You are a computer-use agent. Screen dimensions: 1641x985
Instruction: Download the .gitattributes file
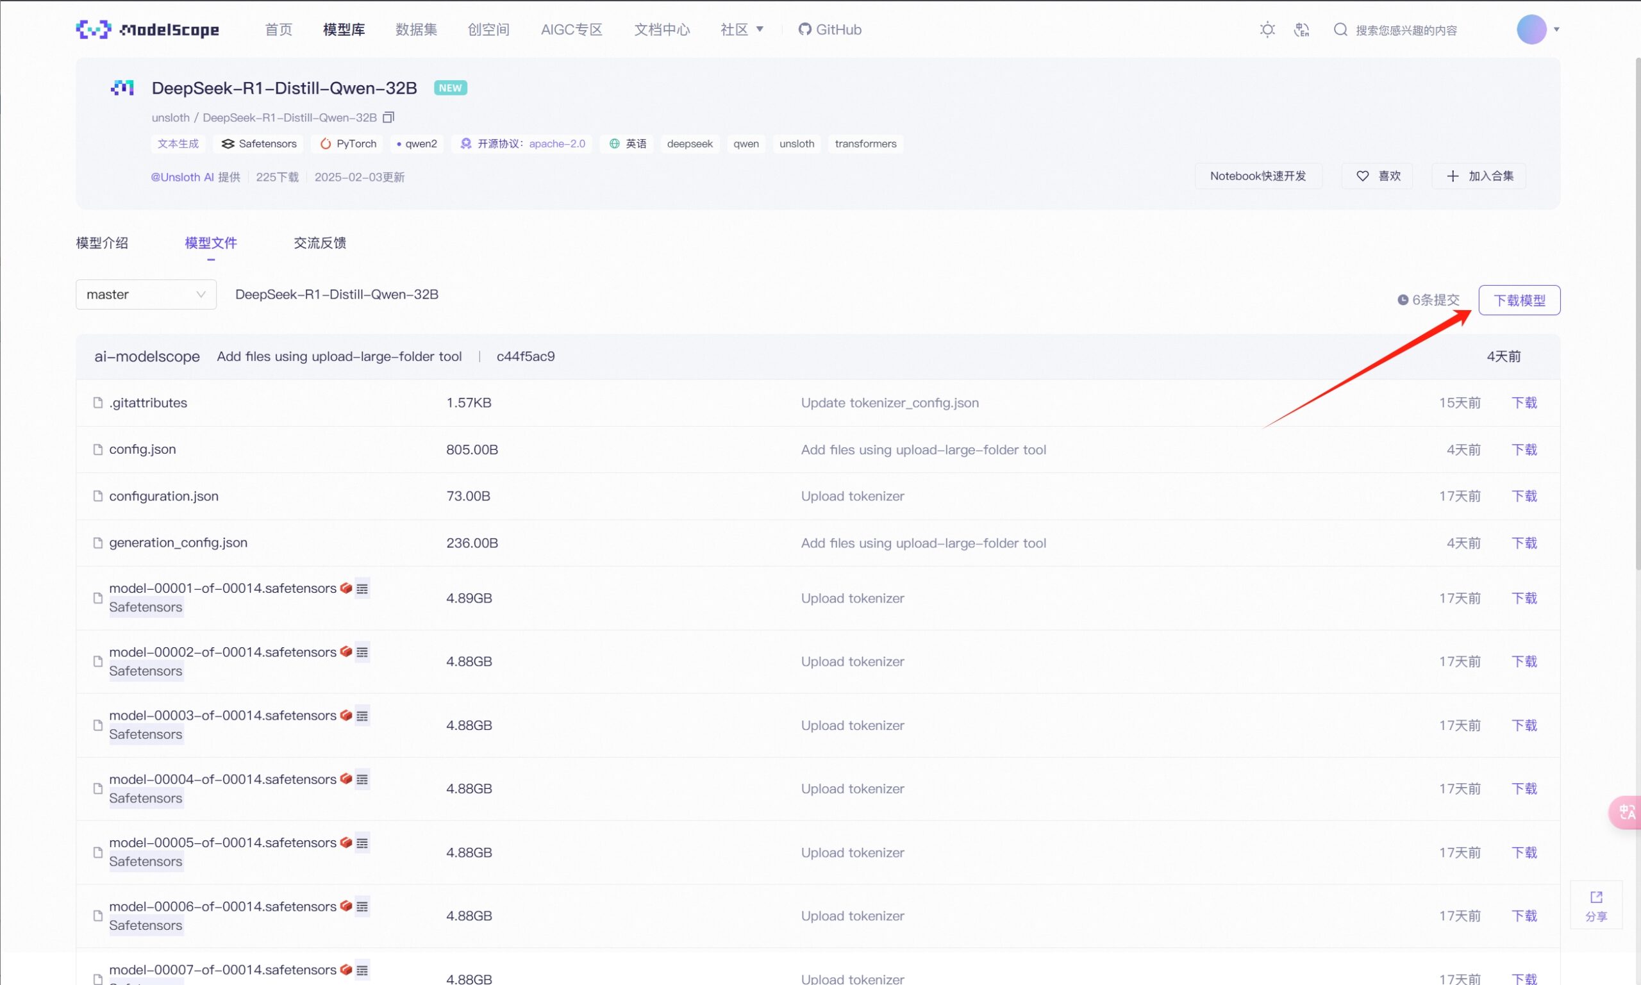(x=1524, y=403)
